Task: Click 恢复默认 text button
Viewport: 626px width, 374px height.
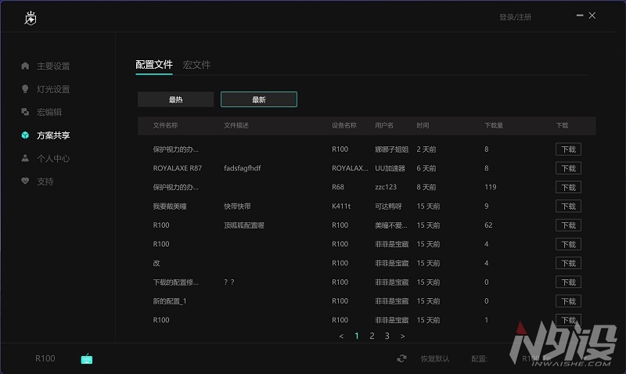Action: click(x=435, y=359)
